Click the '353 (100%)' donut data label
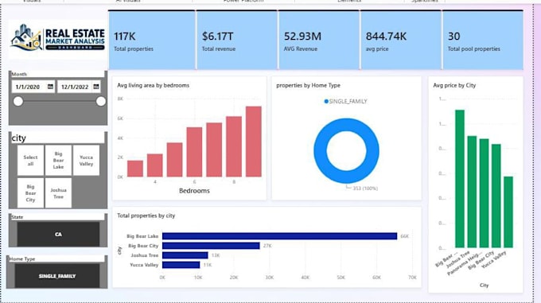 (x=365, y=188)
